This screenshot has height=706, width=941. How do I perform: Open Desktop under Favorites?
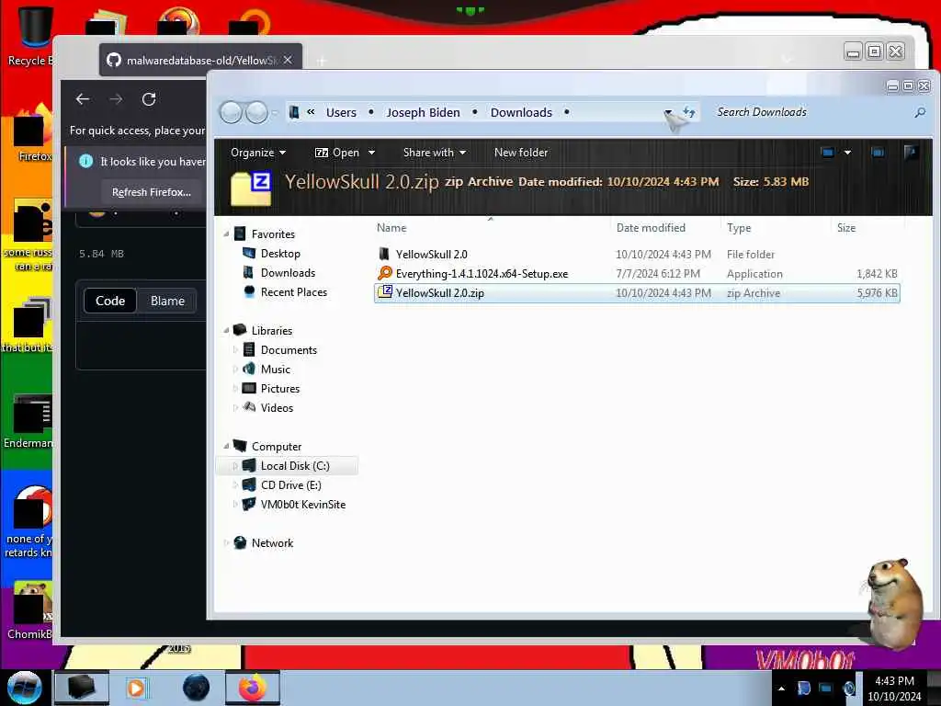[x=280, y=254]
